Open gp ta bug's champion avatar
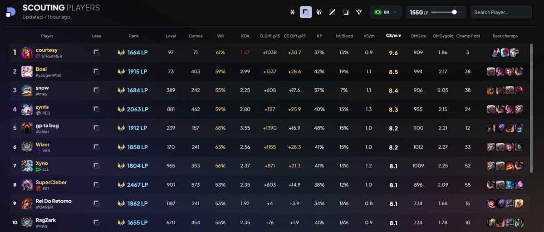The image size is (544, 232). (x=27, y=128)
